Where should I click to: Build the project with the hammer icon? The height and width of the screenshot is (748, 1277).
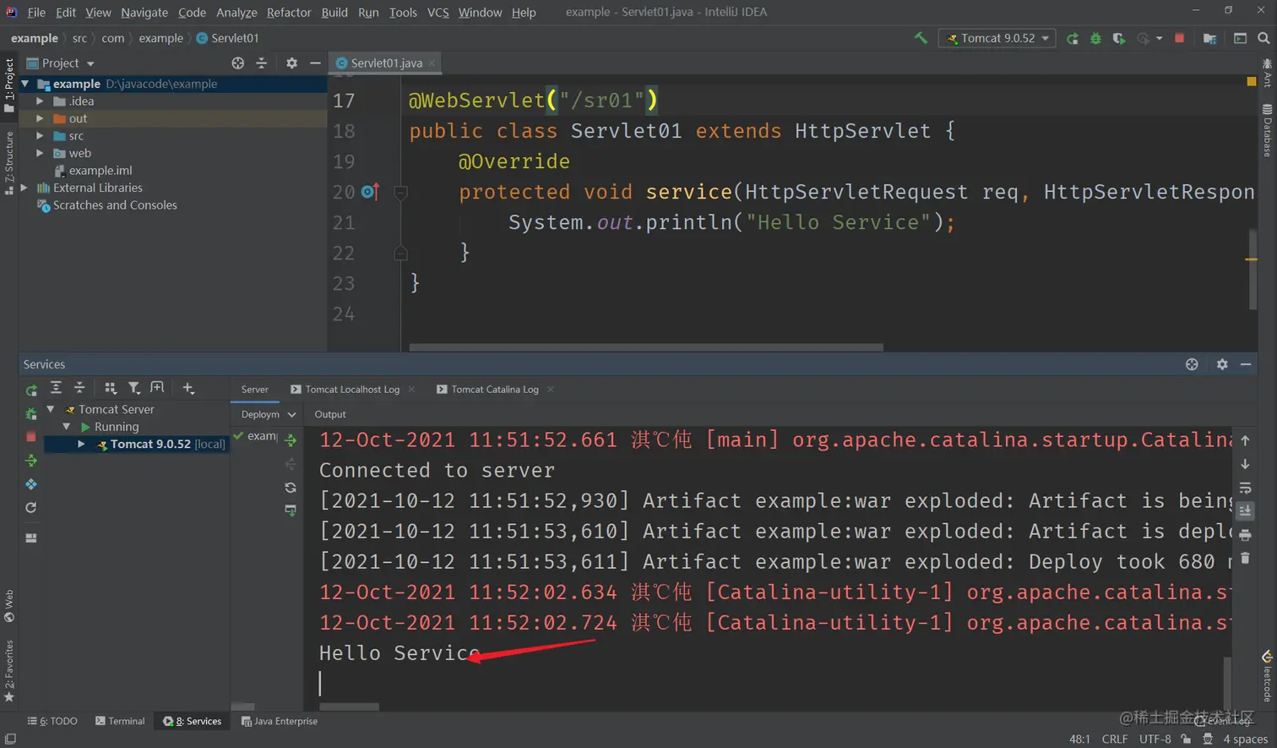pos(921,38)
